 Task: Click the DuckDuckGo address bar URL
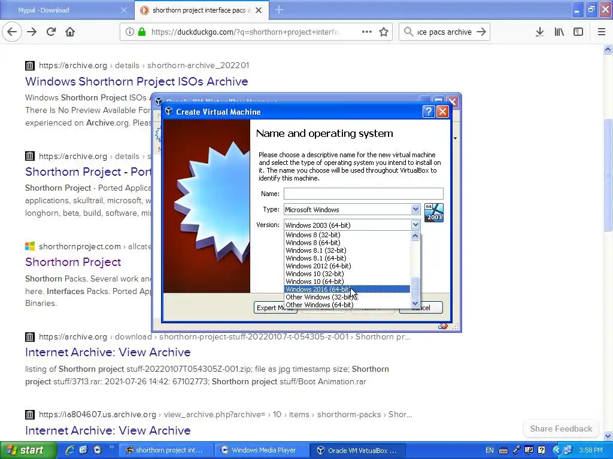coord(244,32)
